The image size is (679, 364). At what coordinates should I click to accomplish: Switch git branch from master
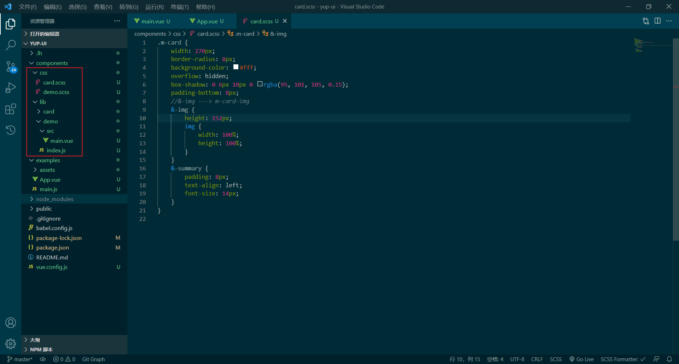[x=20, y=359]
